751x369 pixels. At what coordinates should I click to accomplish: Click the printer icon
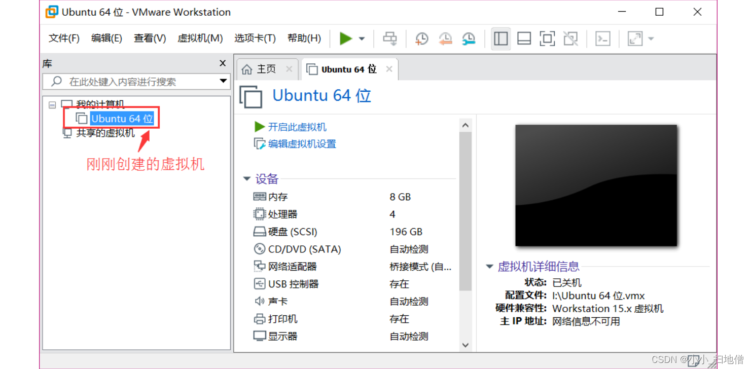[260, 319]
